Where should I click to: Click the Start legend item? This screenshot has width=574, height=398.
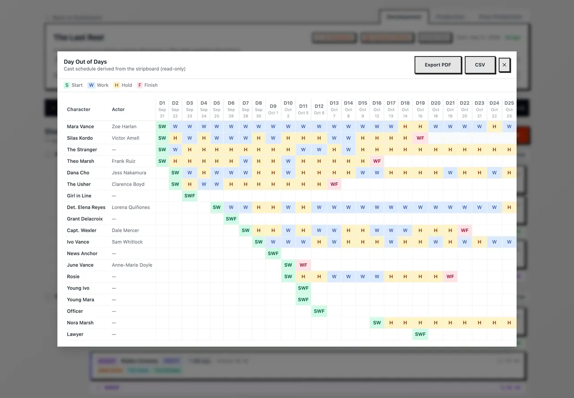(74, 85)
